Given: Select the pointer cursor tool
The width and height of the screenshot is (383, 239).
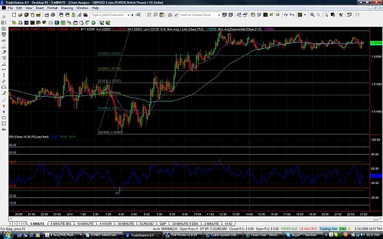Looking at the screenshot, I should pyautogui.click(x=327, y=15).
